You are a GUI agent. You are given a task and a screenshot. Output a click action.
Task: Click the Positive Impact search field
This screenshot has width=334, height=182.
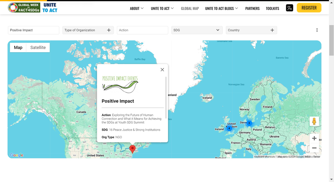tap(33, 30)
